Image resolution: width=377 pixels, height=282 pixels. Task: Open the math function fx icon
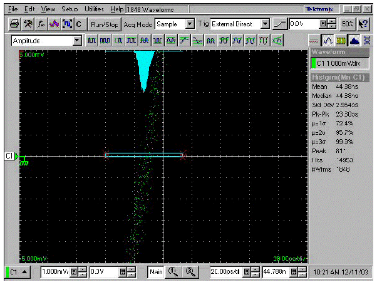point(41,24)
